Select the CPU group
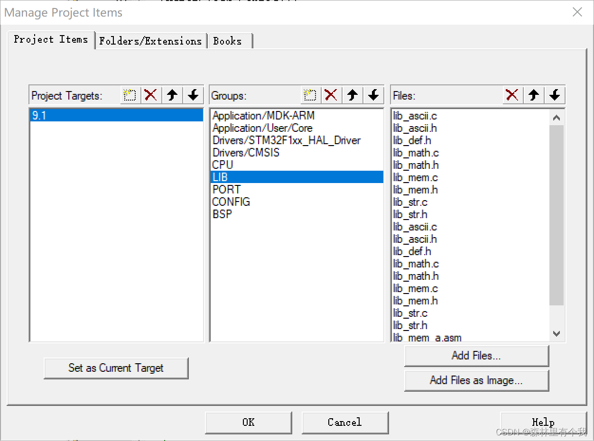This screenshot has width=594, height=441. [x=297, y=165]
